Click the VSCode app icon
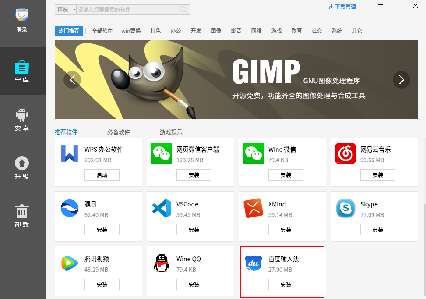 162,208
